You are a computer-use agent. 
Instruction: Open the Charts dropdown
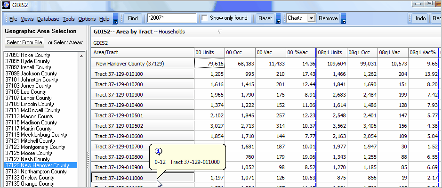[311, 18]
